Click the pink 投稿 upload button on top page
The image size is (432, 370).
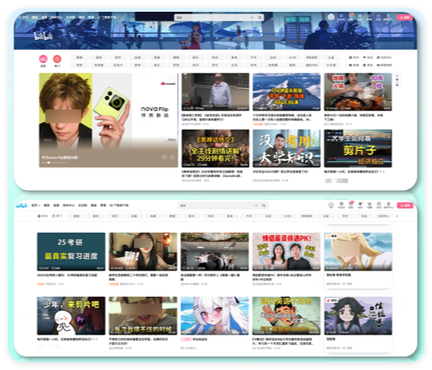pyautogui.click(x=405, y=17)
